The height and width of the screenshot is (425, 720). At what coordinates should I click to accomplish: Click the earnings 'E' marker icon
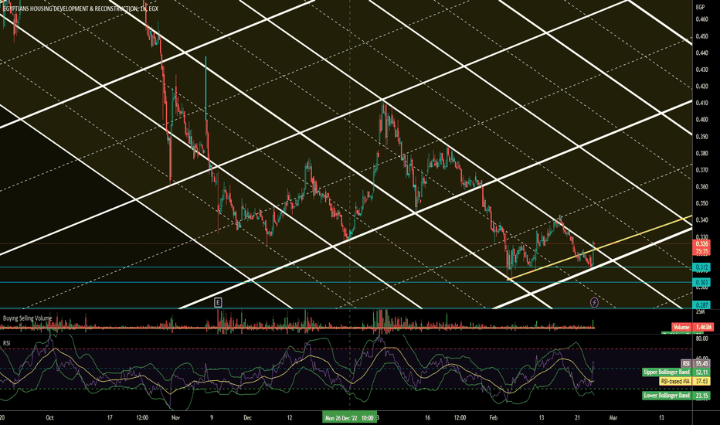pyautogui.click(x=218, y=302)
